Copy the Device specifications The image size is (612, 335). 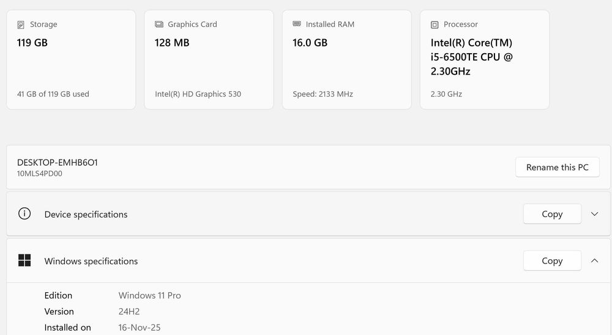click(x=552, y=214)
